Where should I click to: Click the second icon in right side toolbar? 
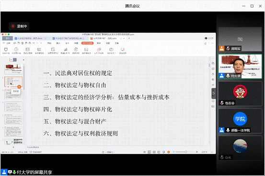click(213, 69)
